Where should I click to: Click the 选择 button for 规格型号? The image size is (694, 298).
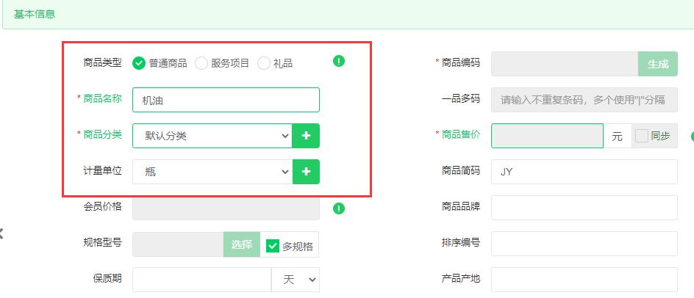(x=242, y=244)
